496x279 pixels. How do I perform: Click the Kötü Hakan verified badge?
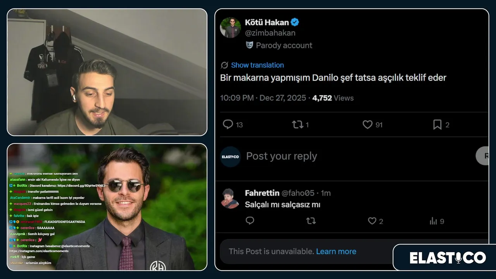[x=295, y=22]
